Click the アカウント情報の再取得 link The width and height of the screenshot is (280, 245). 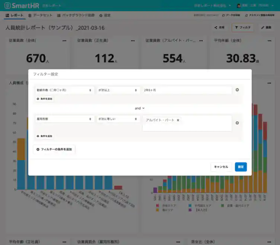(260, 15)
